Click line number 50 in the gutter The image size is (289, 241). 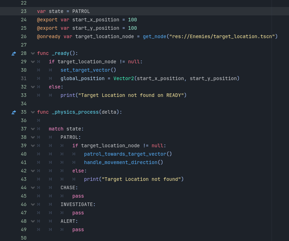[x=24, y=238]
